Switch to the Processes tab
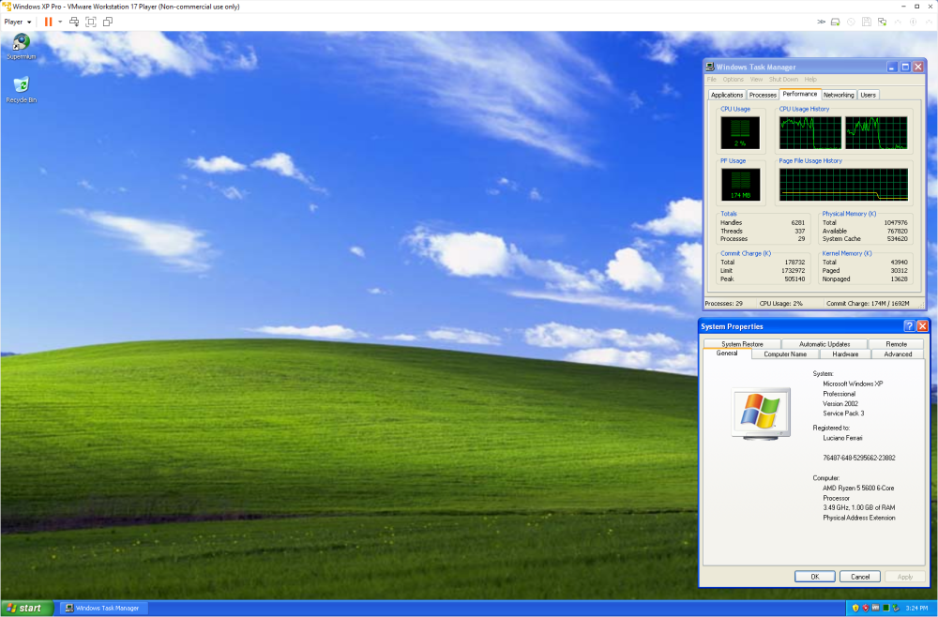 click(763, 95)
